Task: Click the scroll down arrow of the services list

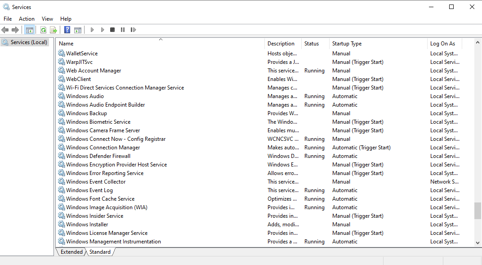Action: (478, 243)
